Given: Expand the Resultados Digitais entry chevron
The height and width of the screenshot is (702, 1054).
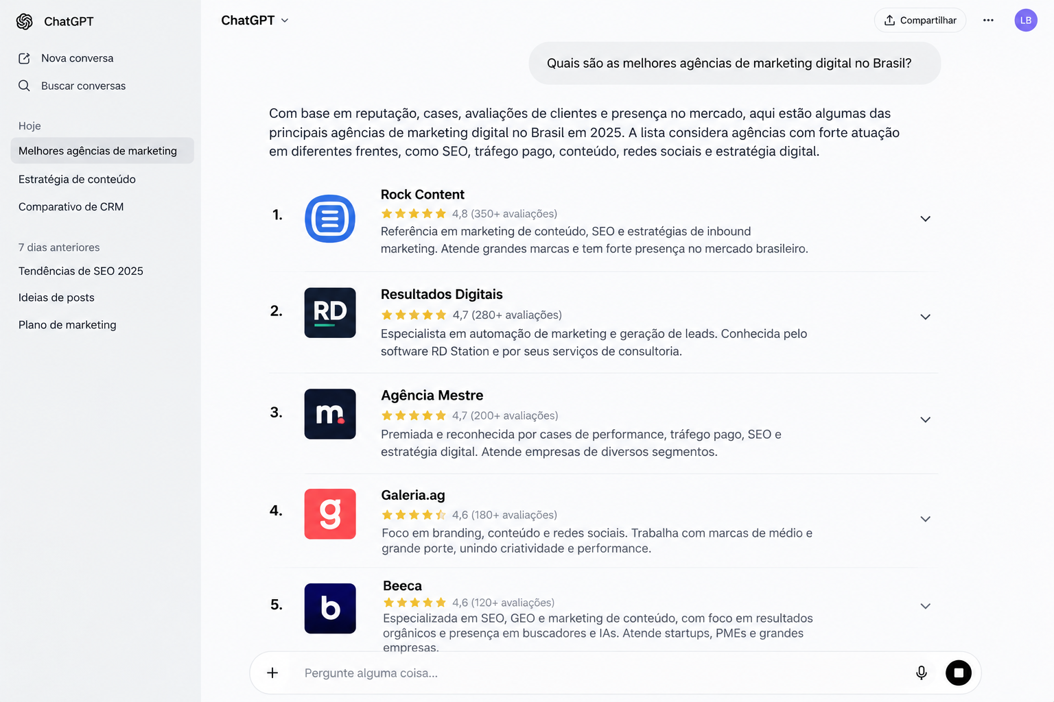Looking at the screenshot, I should click(925, 317).
